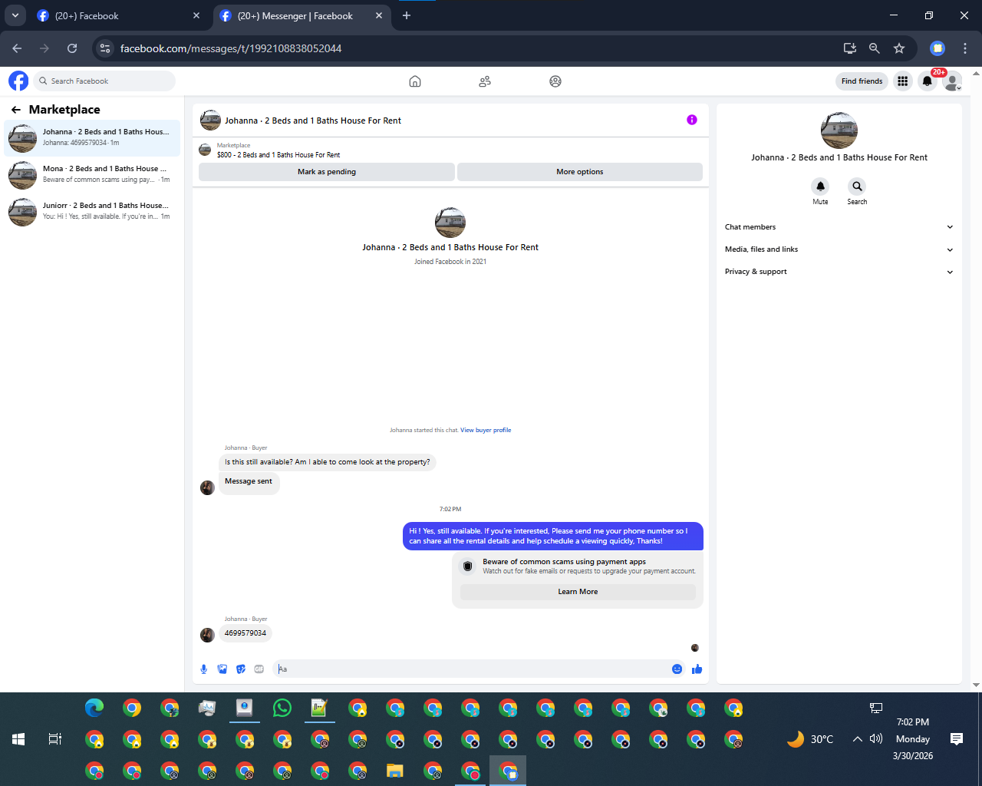Click install app icon in address bar
This screenshot has width=982, height=786.
(849, 48)
